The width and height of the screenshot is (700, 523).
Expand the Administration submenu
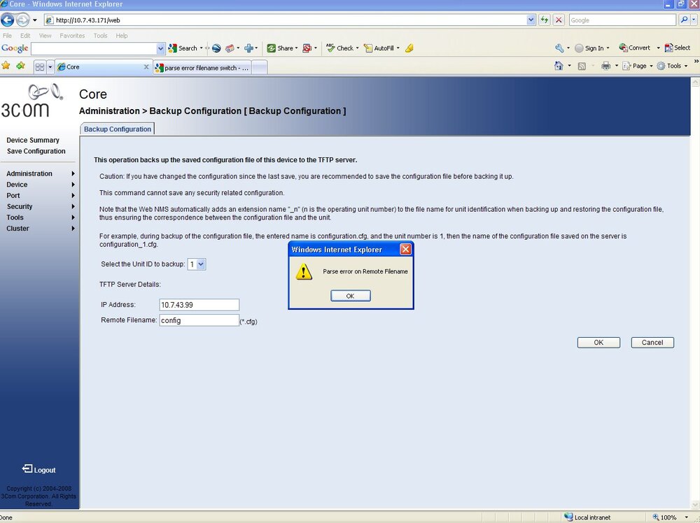(73, 173)
